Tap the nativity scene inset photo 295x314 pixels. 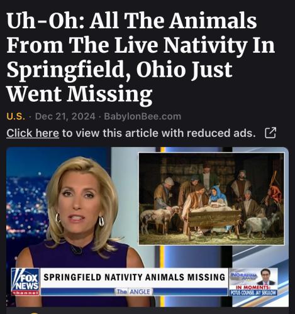211,198
